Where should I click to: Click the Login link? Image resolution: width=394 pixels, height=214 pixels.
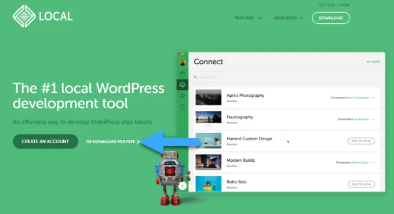(344, 5)
